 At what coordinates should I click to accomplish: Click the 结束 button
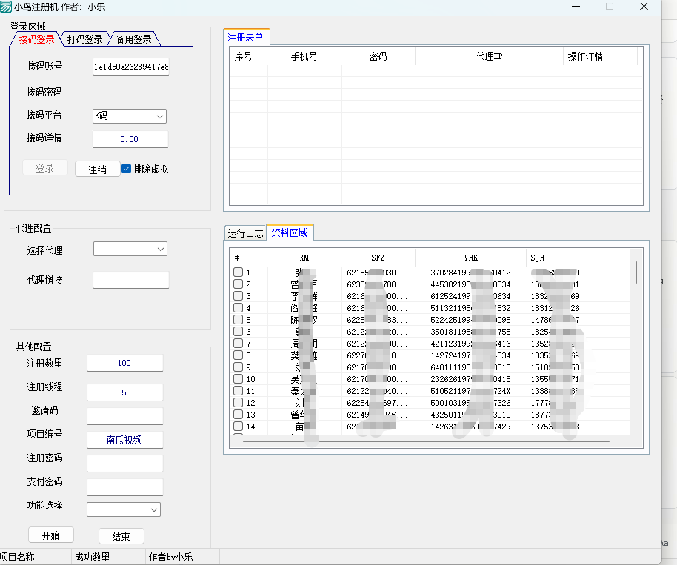(121, 536)
